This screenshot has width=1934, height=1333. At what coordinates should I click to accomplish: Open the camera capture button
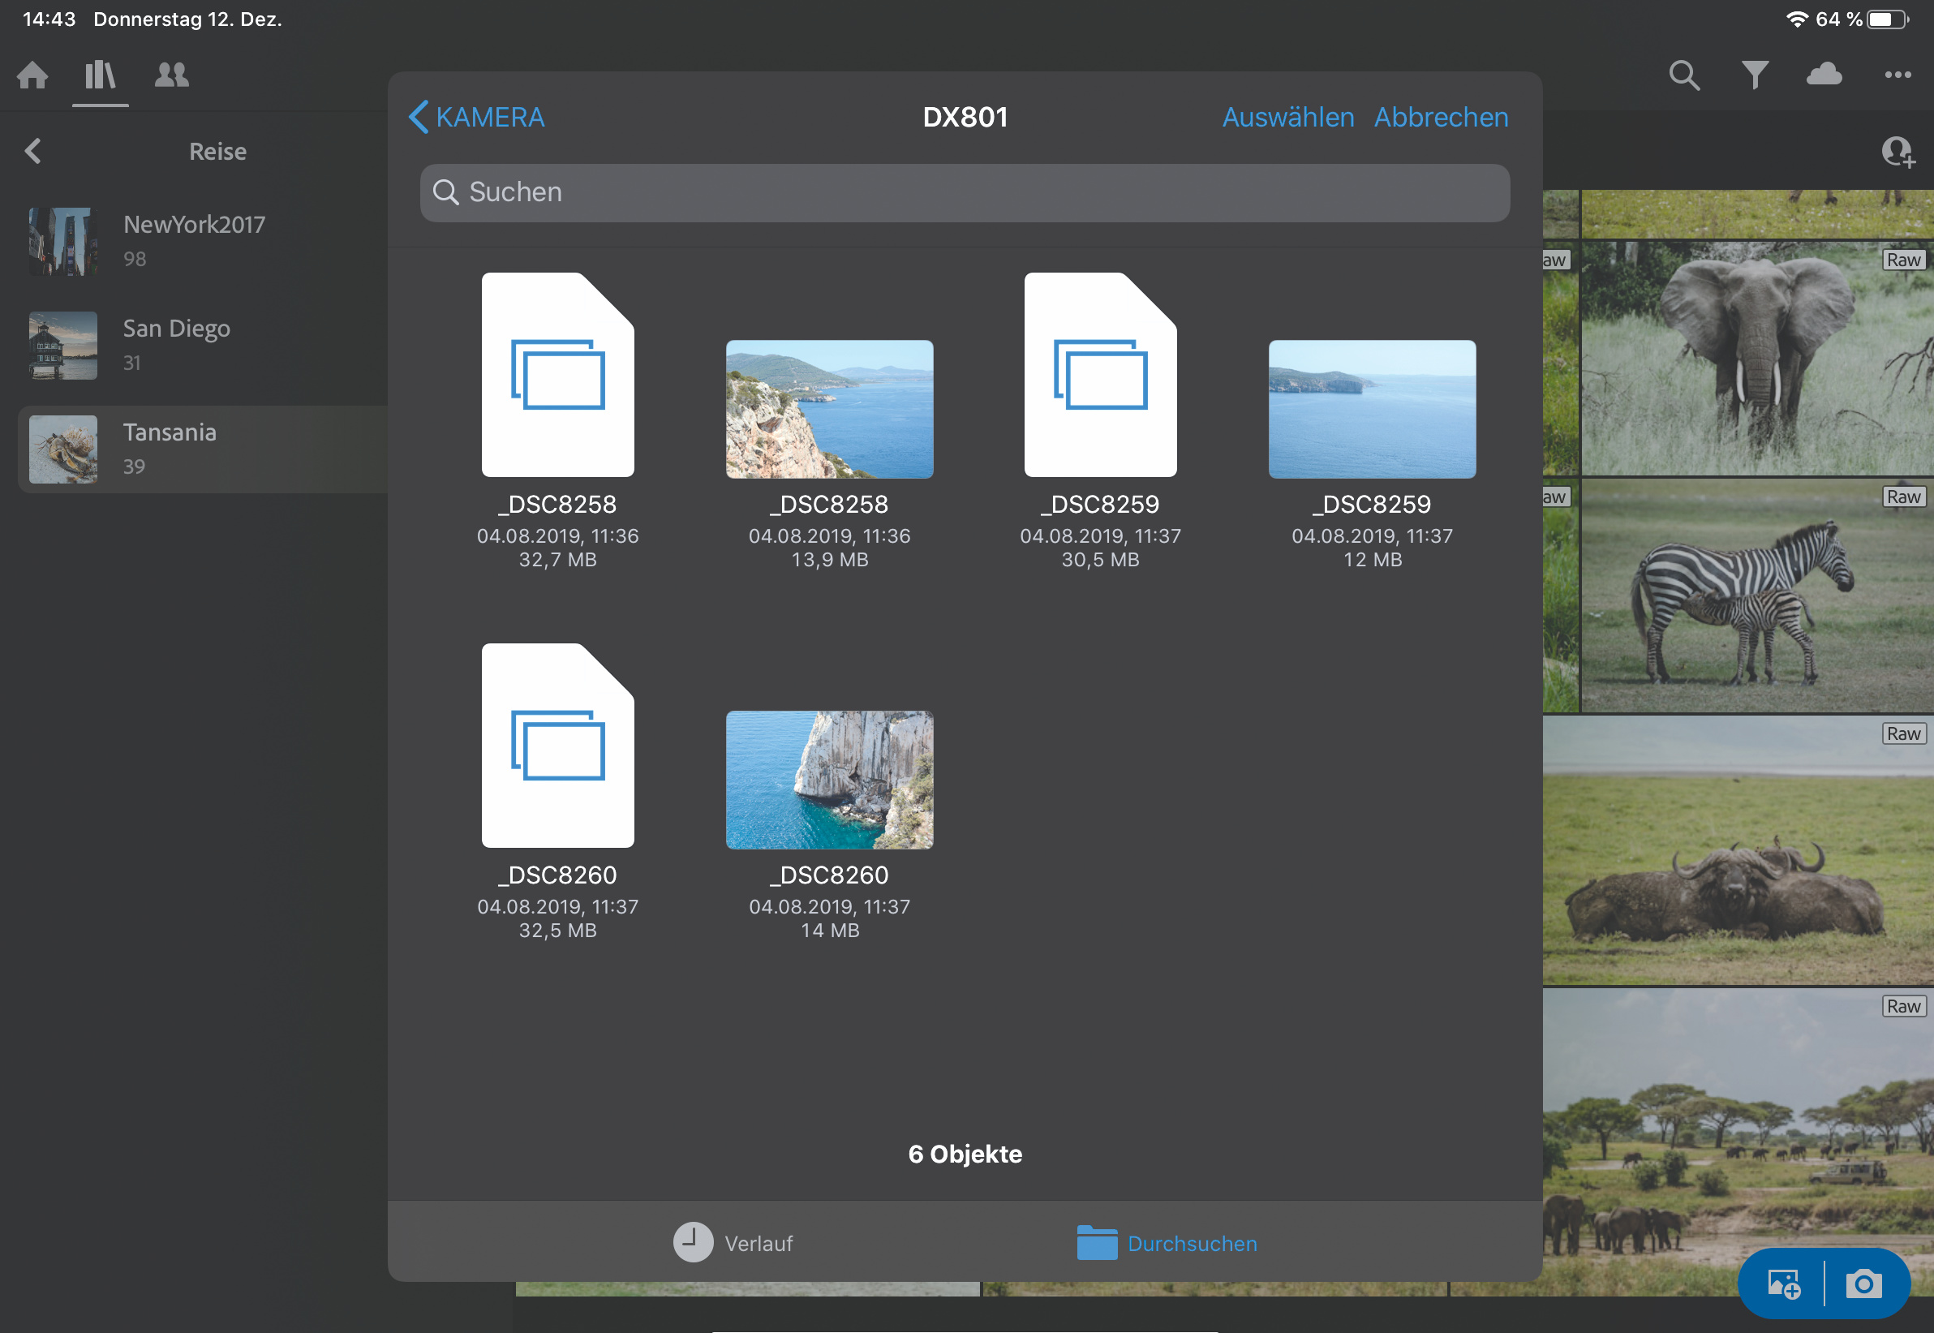pos(1863,1284)
